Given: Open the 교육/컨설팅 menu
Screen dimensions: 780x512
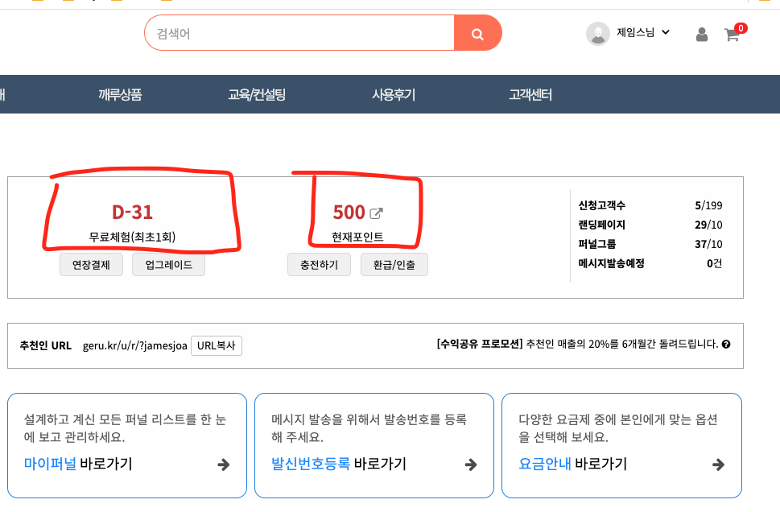Looking at the screenshot, I should 257,94.
